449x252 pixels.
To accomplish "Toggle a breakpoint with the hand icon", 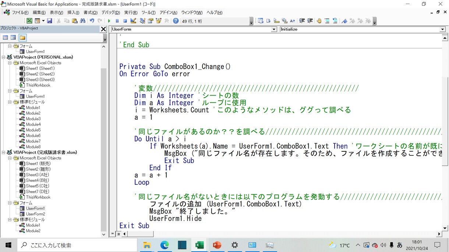I will pos(319,21).
